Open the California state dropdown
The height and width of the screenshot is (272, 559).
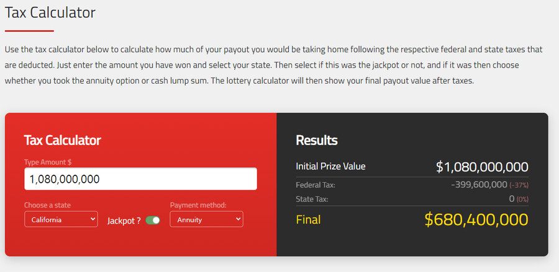[x=61, y=219]
